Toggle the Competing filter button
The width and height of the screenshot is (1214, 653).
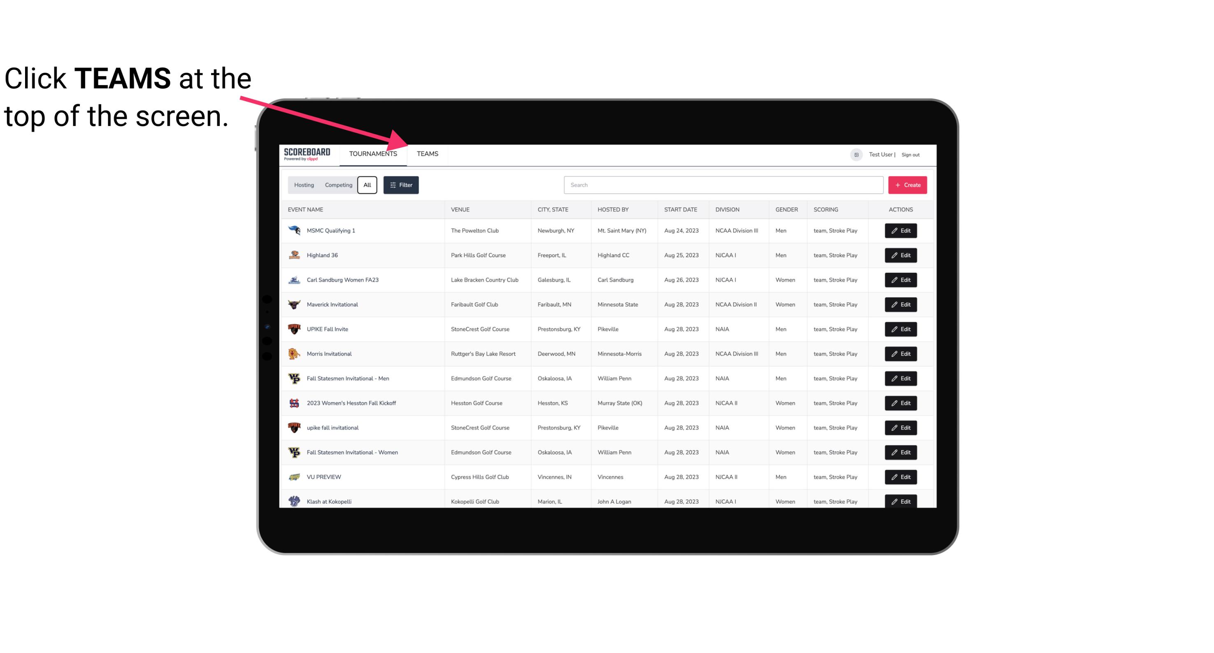[x=337, y=185]
